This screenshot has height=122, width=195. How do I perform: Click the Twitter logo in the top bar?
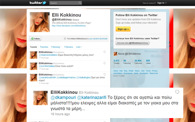point(37,3)
